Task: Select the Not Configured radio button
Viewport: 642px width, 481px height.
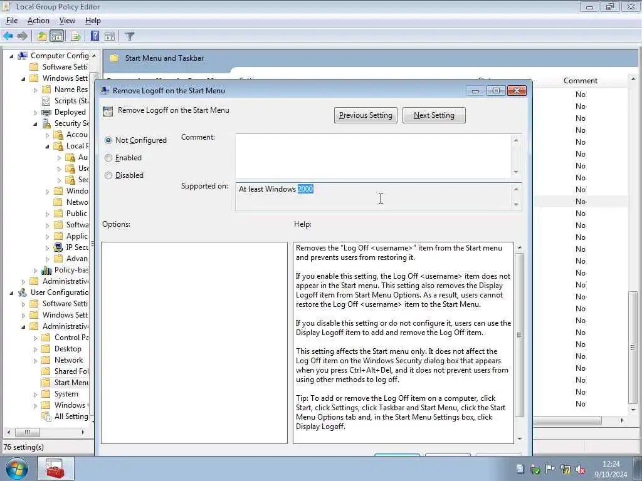Action: pos(108,140)
